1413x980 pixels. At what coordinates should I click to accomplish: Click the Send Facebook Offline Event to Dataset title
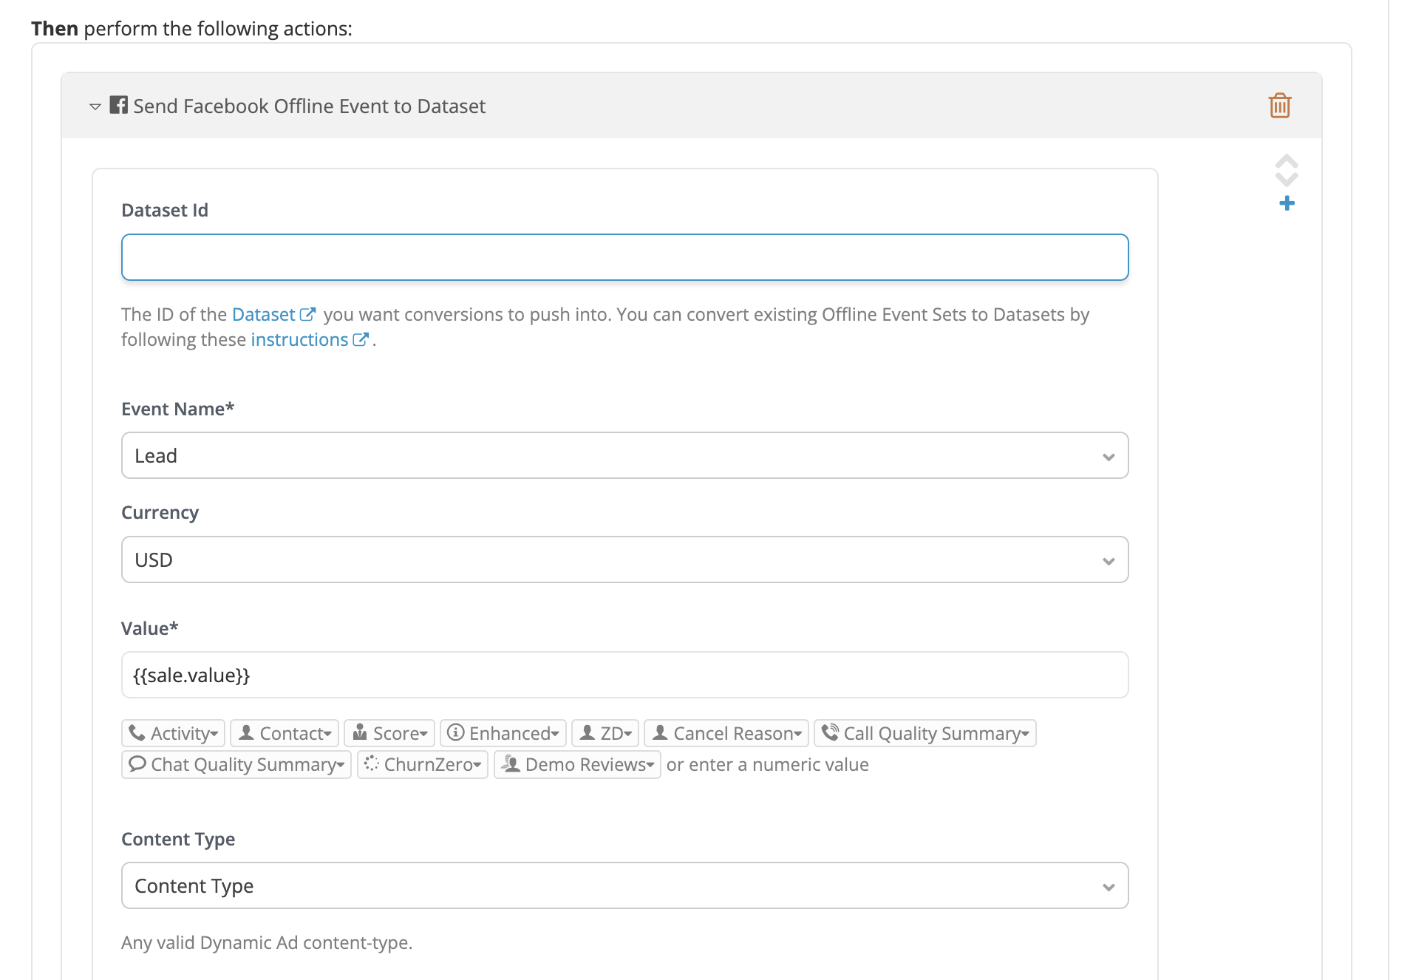[x=309, y=106]
